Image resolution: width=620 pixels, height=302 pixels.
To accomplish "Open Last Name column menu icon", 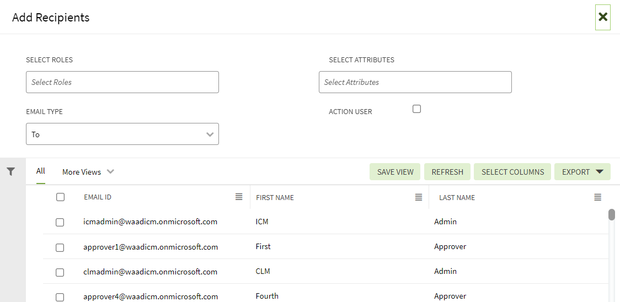I will click(x=597, y=197).
